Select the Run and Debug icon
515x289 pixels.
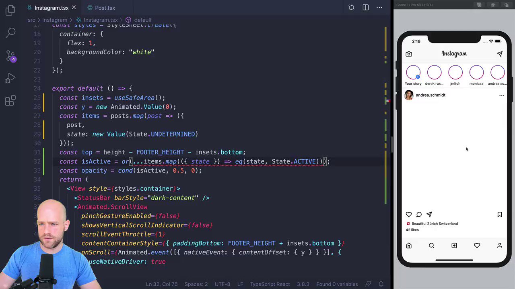(10, 78)
